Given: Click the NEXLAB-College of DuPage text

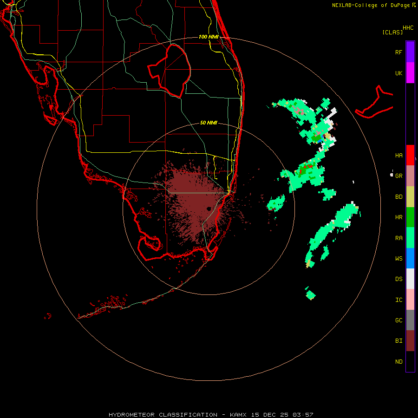Looking at the screenshot, I should pos(371,5).
